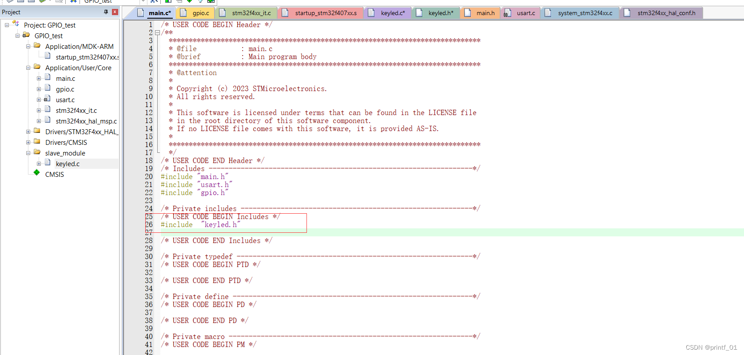Collapse the Project: GPIO_test root node
Viewport: 744px width, 355px height.
(x=7, y=25)
